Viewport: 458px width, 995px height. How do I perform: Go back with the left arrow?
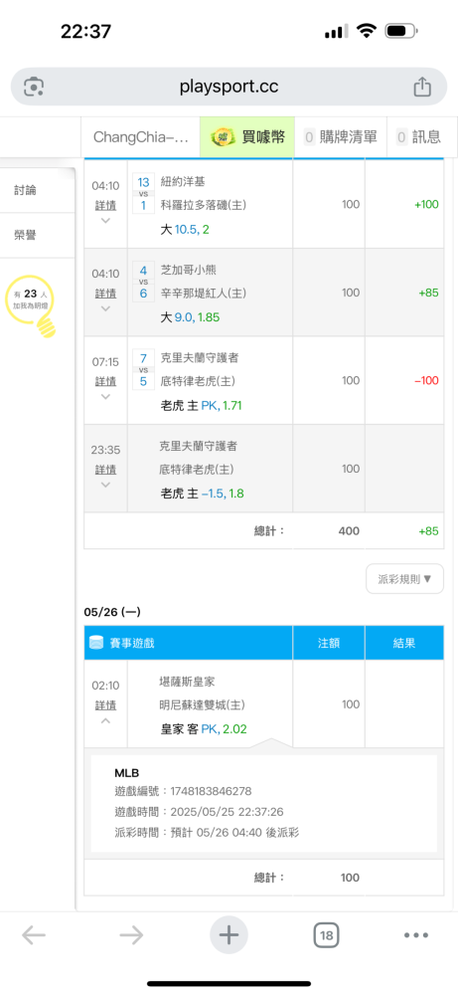coord(34,934)
